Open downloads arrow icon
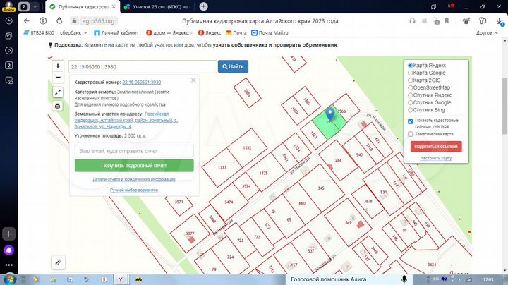 500,21
